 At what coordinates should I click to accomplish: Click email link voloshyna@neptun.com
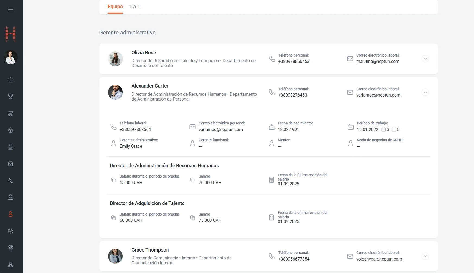[x=379, y=259]
